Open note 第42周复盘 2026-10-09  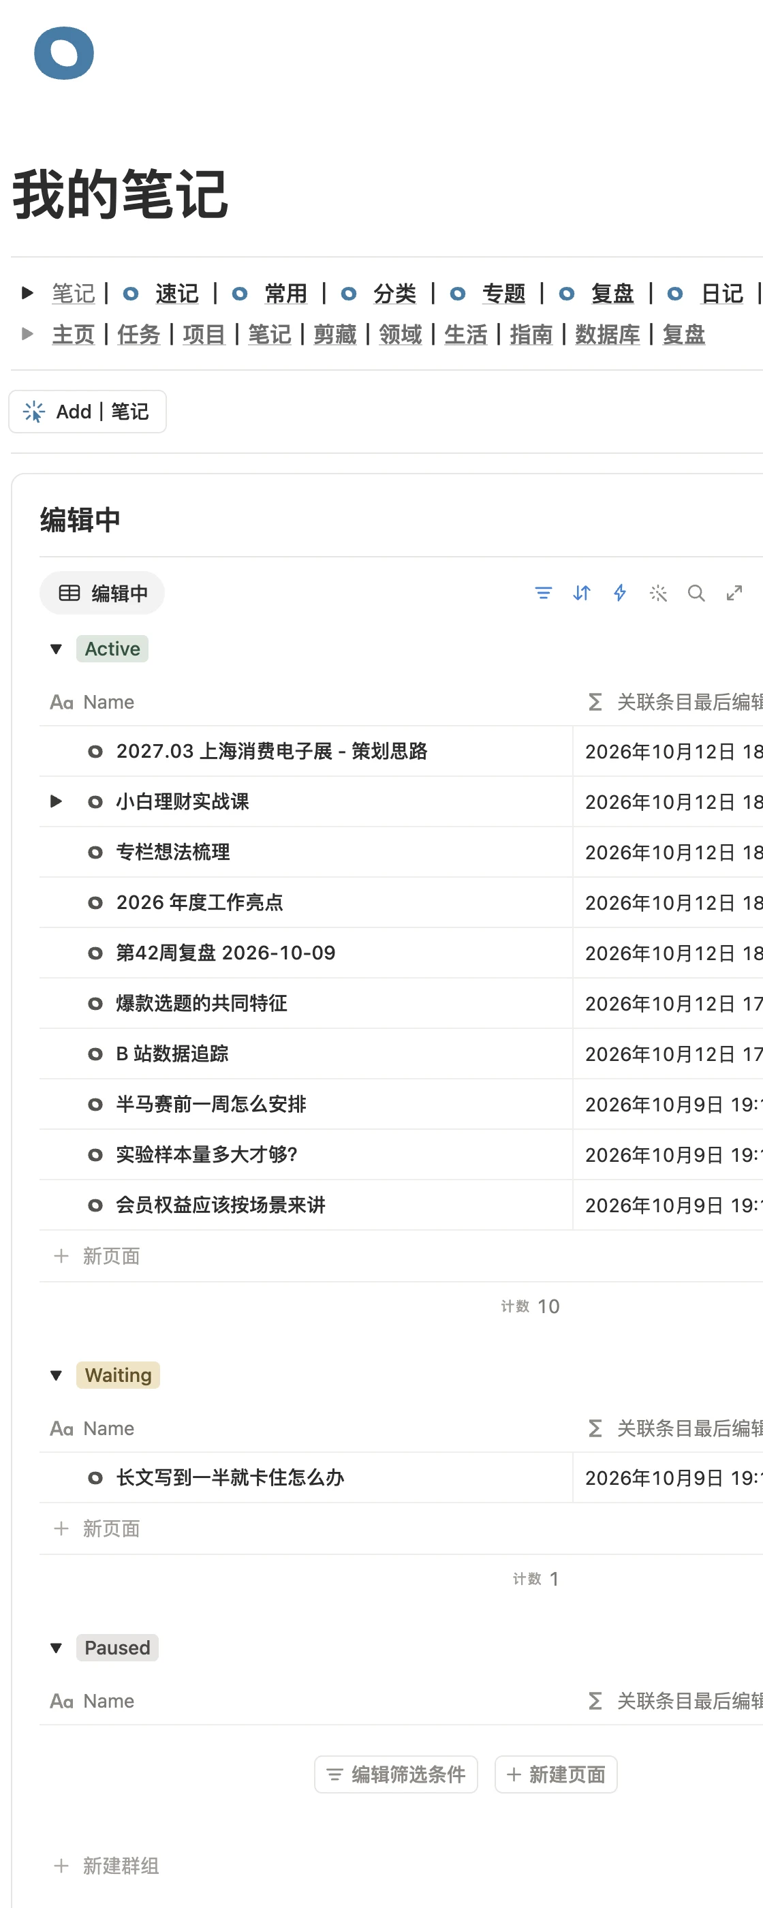click(225, 953)
